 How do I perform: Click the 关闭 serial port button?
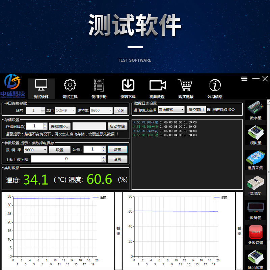pos(121,111)
